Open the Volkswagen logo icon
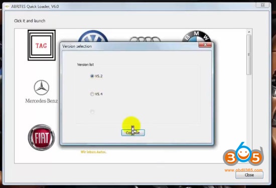Viewport: 276px width, 188px height. tap(93, 37)
